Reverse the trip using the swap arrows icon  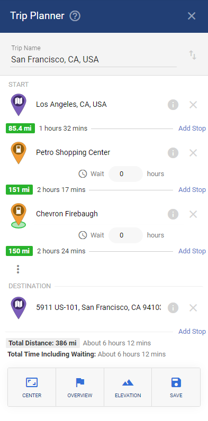[x=193, y=55]
